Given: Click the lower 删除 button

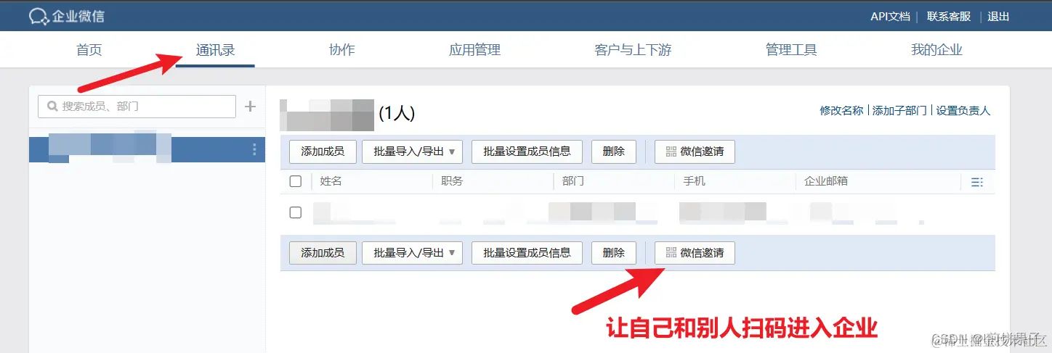Looking at the screenshot, I should 614,253.
